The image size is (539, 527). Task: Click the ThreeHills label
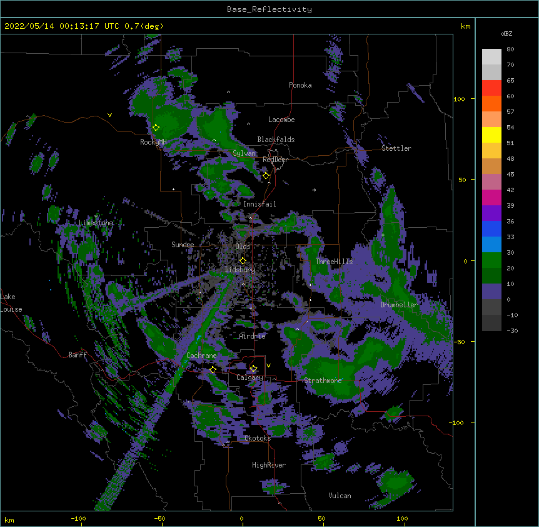pyautogui.click(x=334, y=262)
